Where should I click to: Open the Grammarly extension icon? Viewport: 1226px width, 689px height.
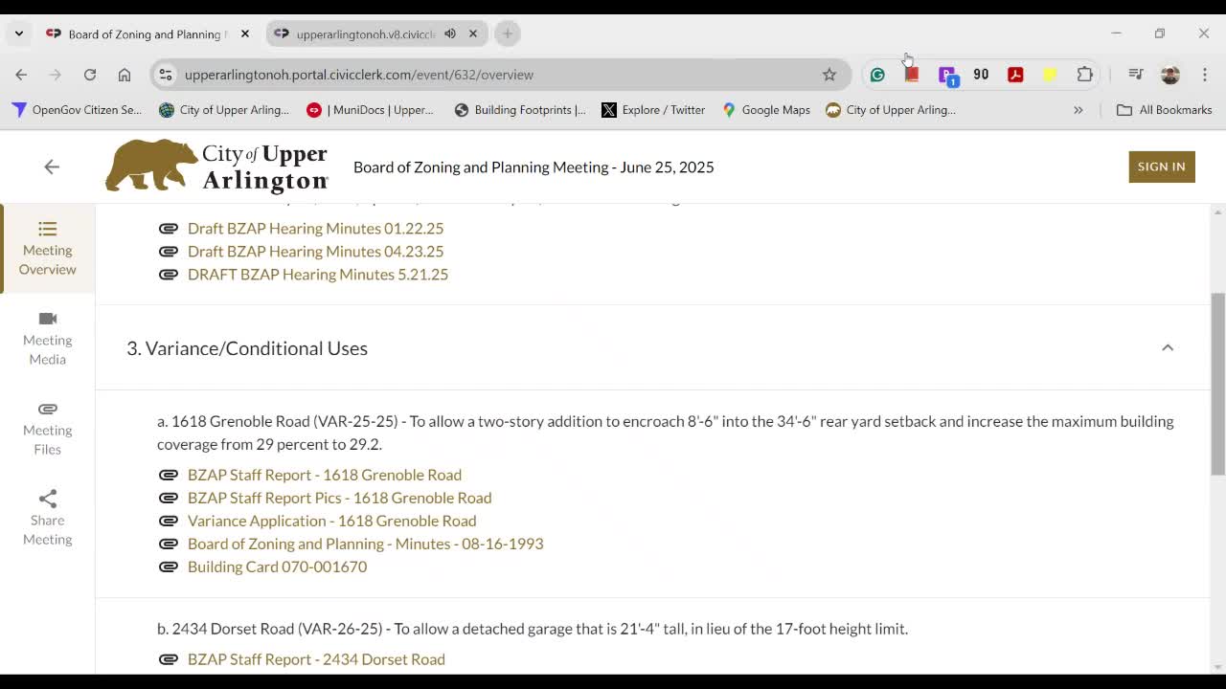click(877, 75)
